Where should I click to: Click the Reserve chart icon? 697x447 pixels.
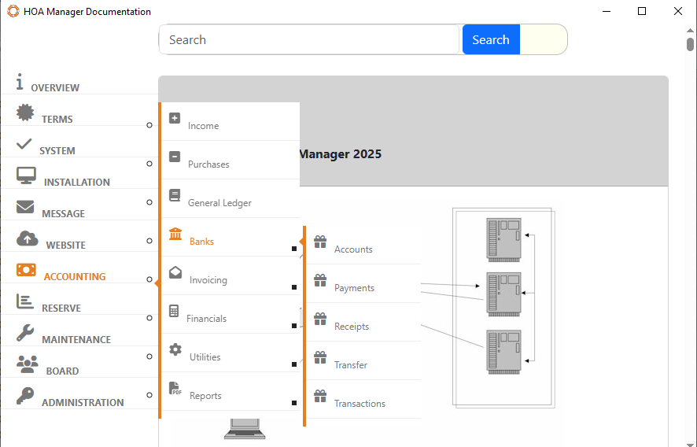click(25, 302)
